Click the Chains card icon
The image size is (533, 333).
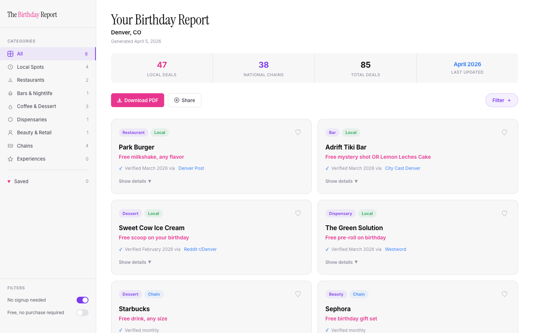pos(10,146)
